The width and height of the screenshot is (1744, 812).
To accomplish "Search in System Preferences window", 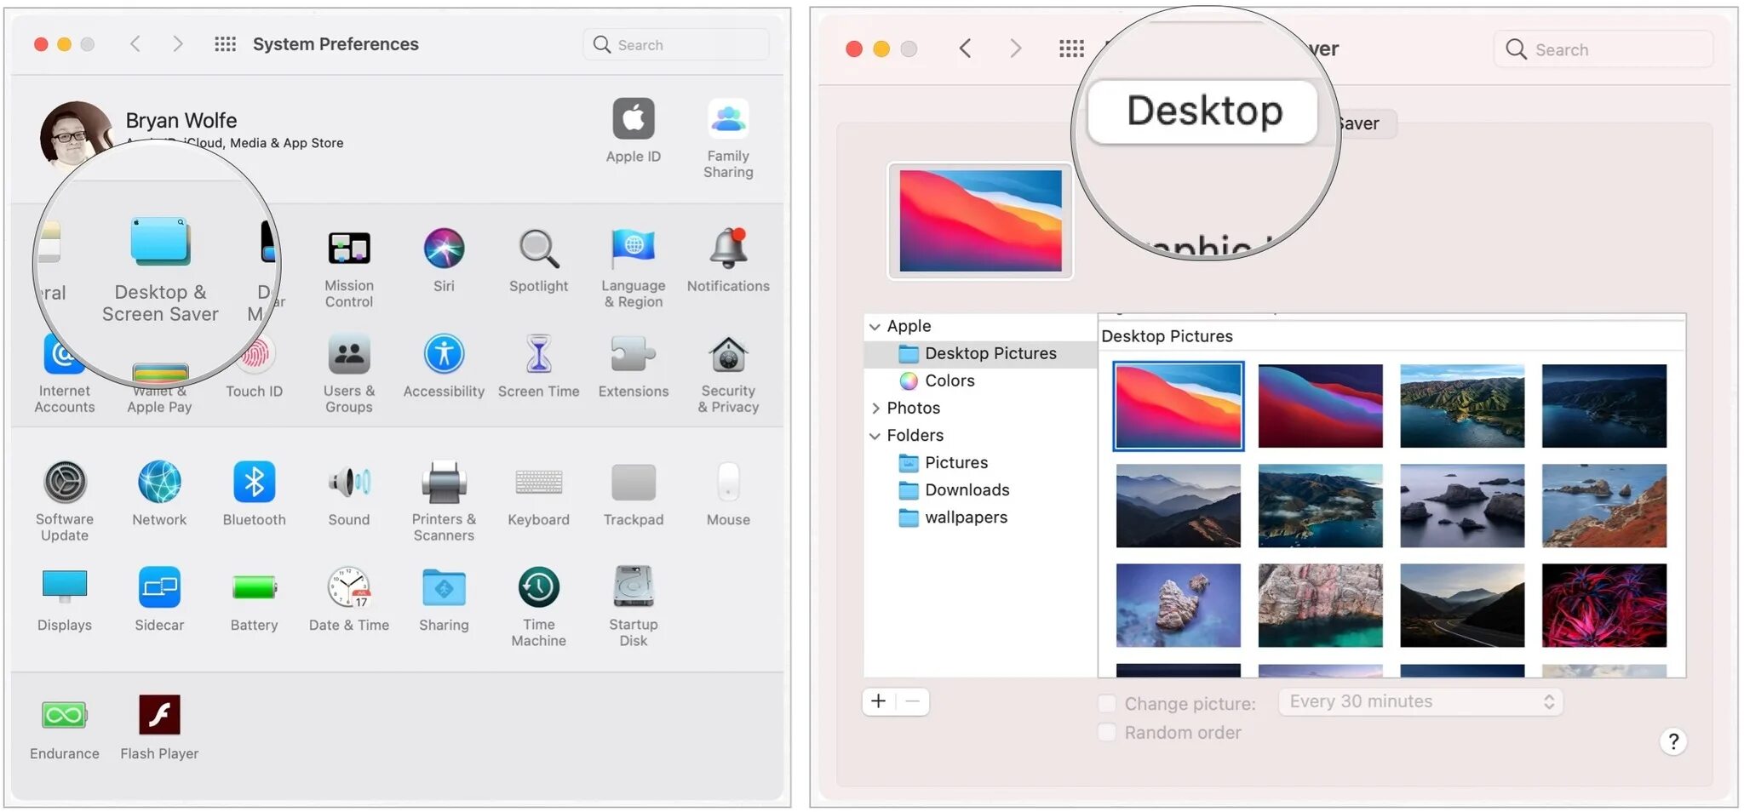I will [676, 44].
